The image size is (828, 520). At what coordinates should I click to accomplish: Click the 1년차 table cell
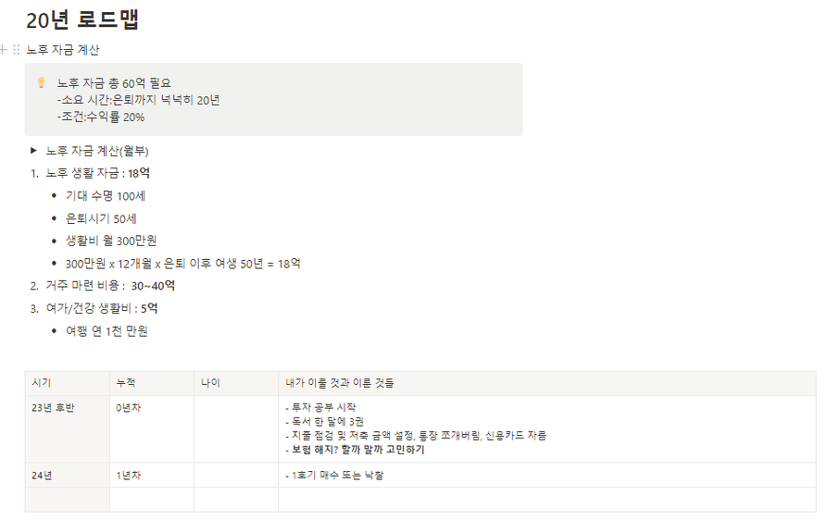point(152,476)
